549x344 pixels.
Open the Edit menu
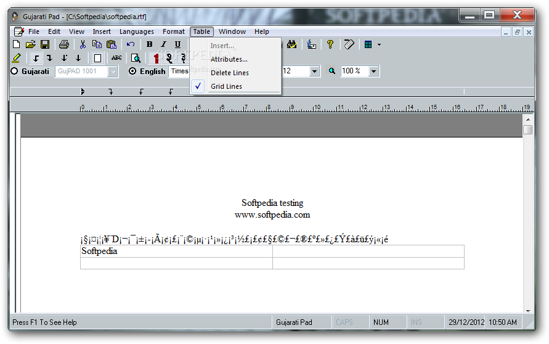[54, 31]
